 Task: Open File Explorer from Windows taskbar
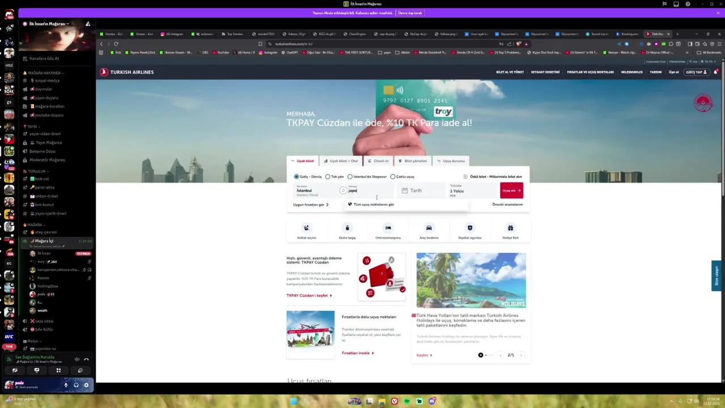coord(382,401)
